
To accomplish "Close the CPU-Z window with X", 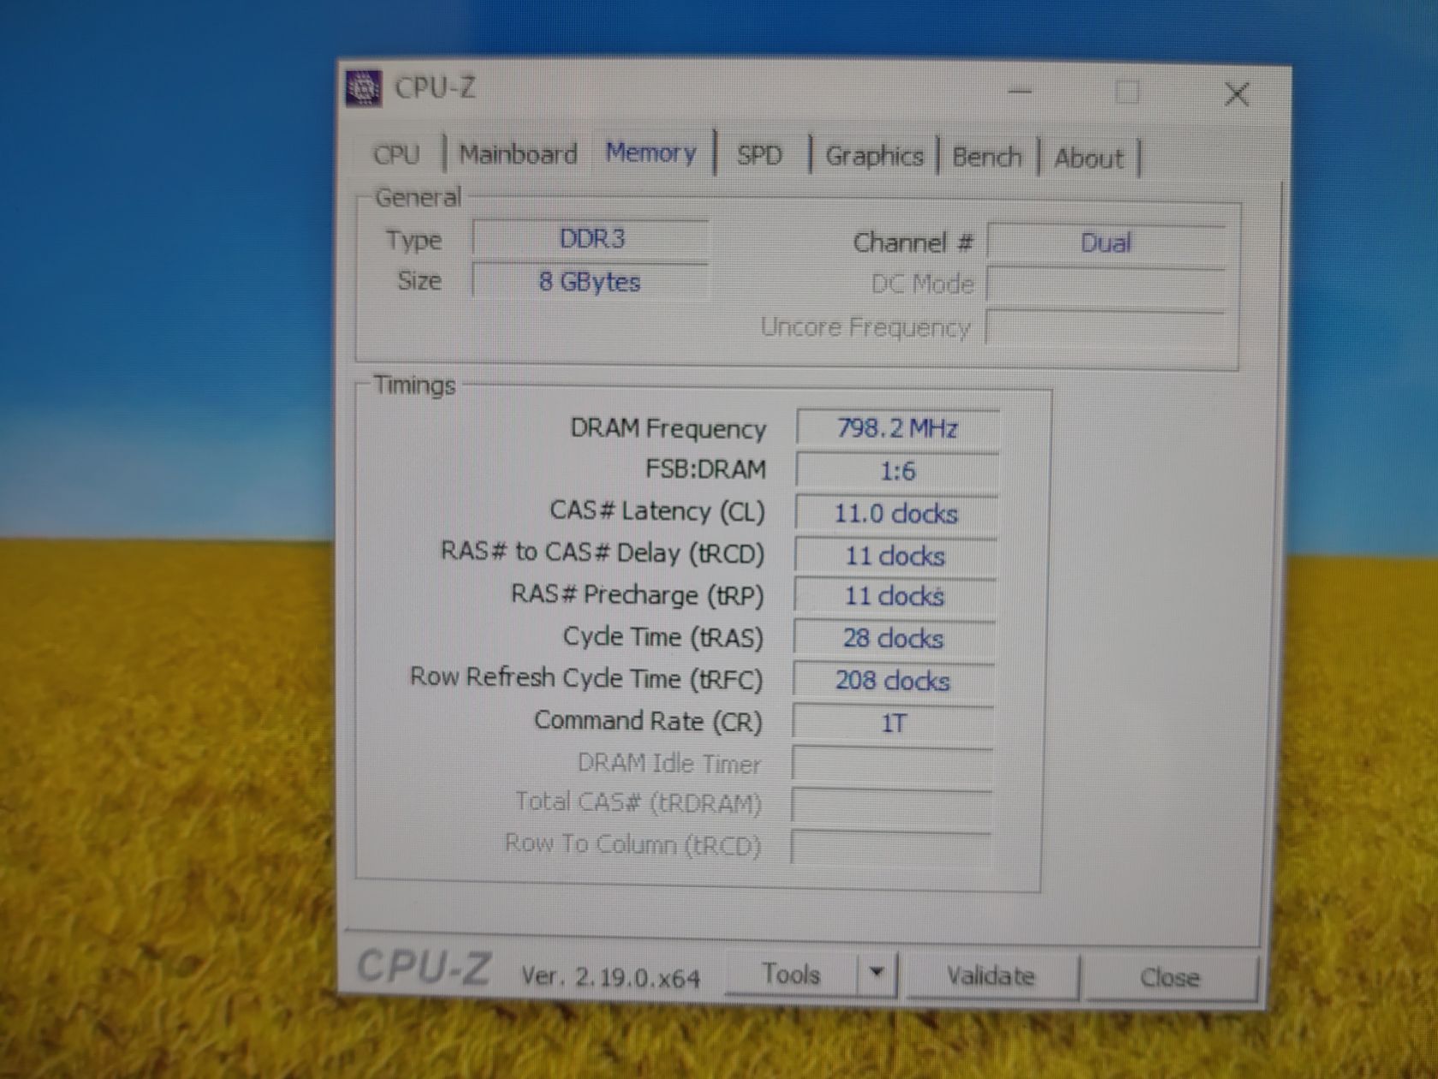I will tap(1236, 94).
